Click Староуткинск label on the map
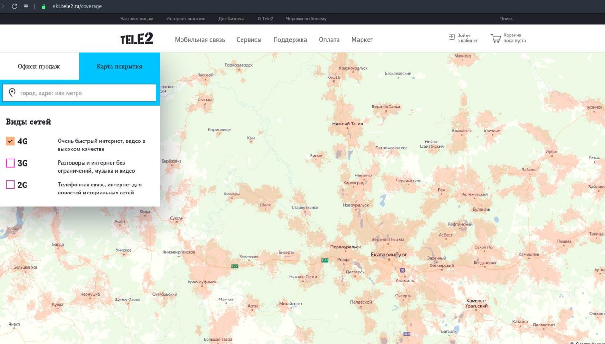This screenshot has width=605, height=344. 305,207
